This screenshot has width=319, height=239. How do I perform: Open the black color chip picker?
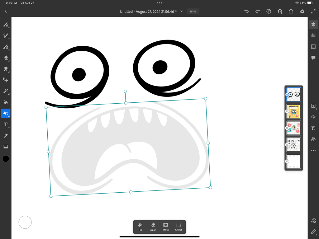click(x=6, y=158)
